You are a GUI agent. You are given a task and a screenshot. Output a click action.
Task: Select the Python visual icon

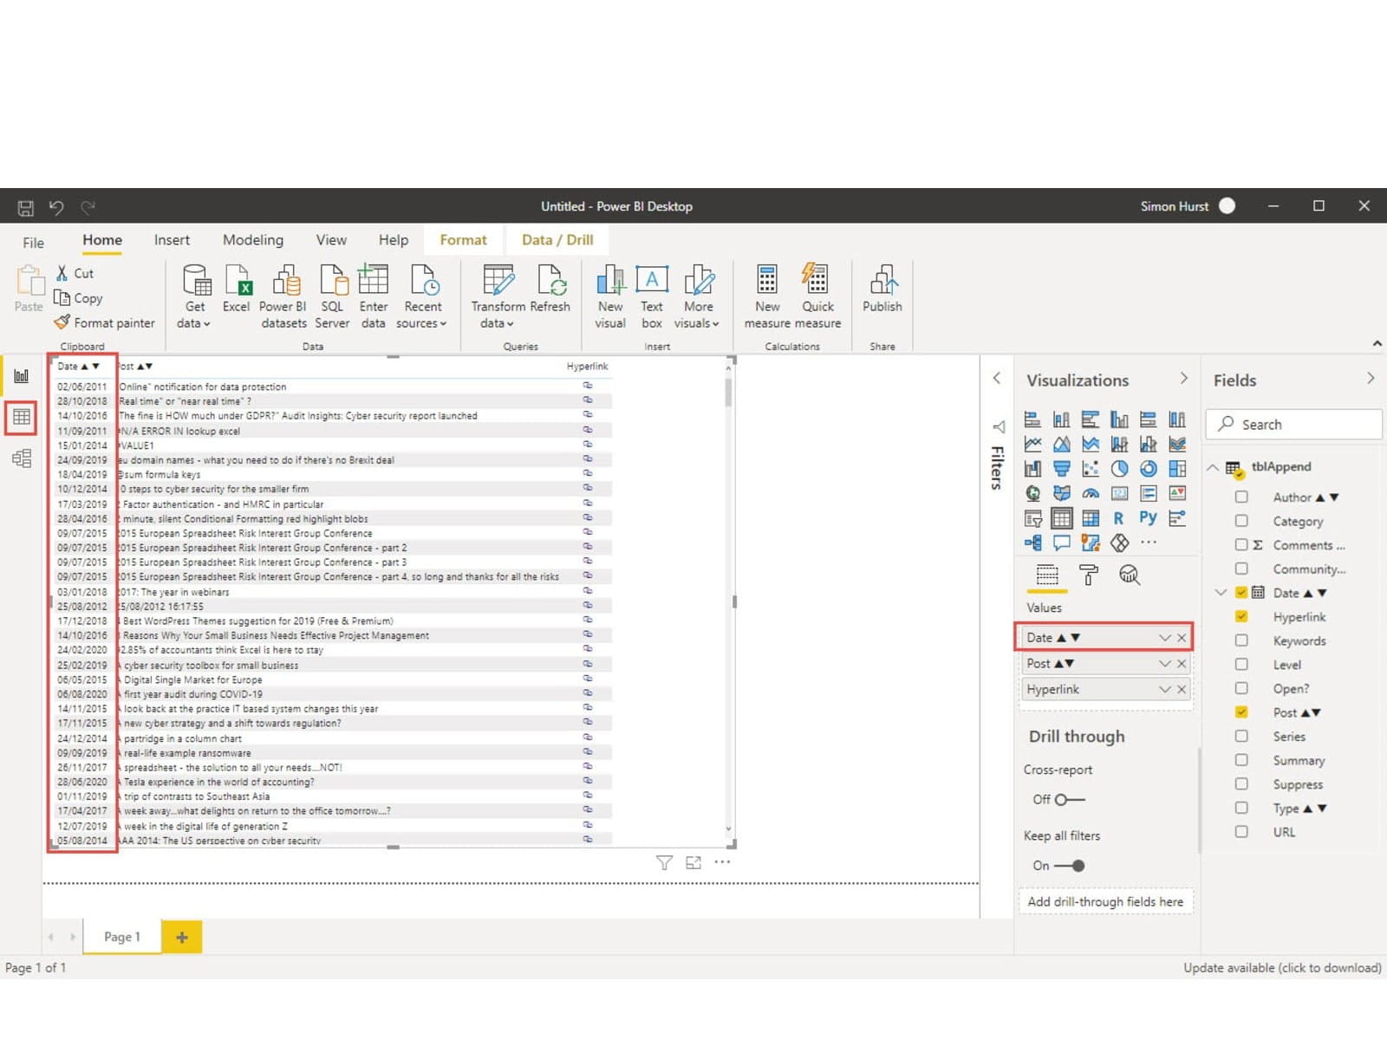pos(1148,518)
